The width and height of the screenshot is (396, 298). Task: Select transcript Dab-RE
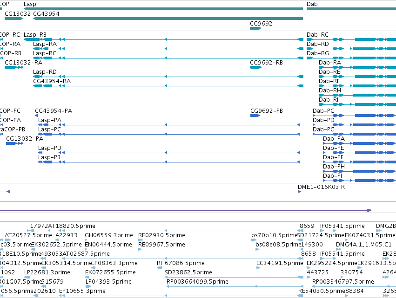coord(329,72)
